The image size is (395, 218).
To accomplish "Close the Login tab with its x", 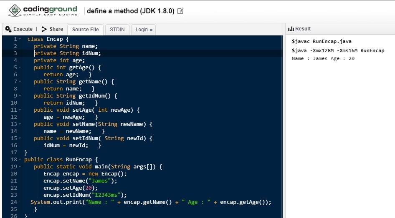I will pyautogui.click(x=151, y=30).
